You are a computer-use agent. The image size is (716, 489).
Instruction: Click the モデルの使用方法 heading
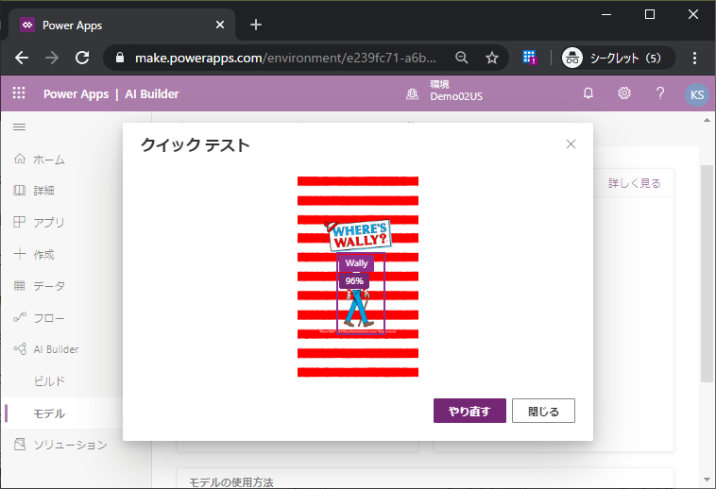231,482
